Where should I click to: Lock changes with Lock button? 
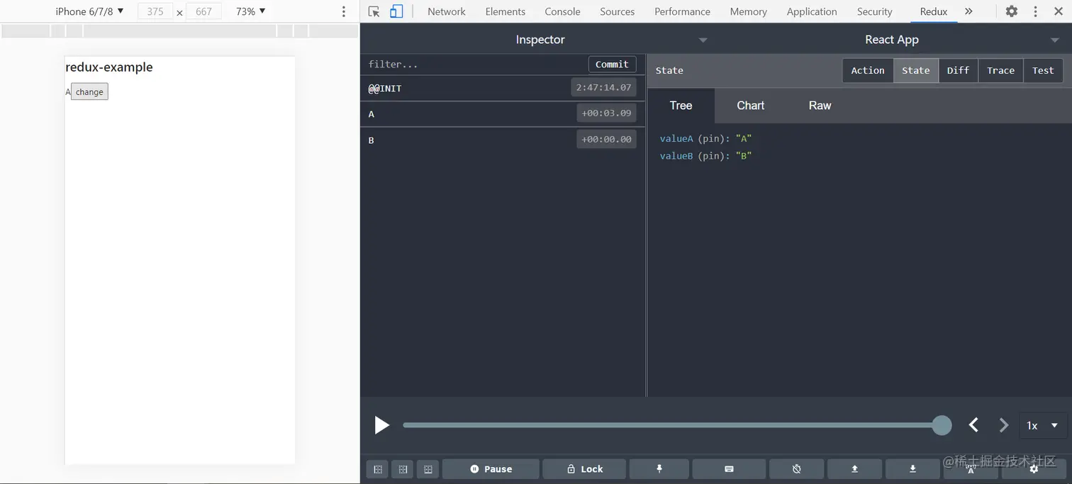[584, 469]
